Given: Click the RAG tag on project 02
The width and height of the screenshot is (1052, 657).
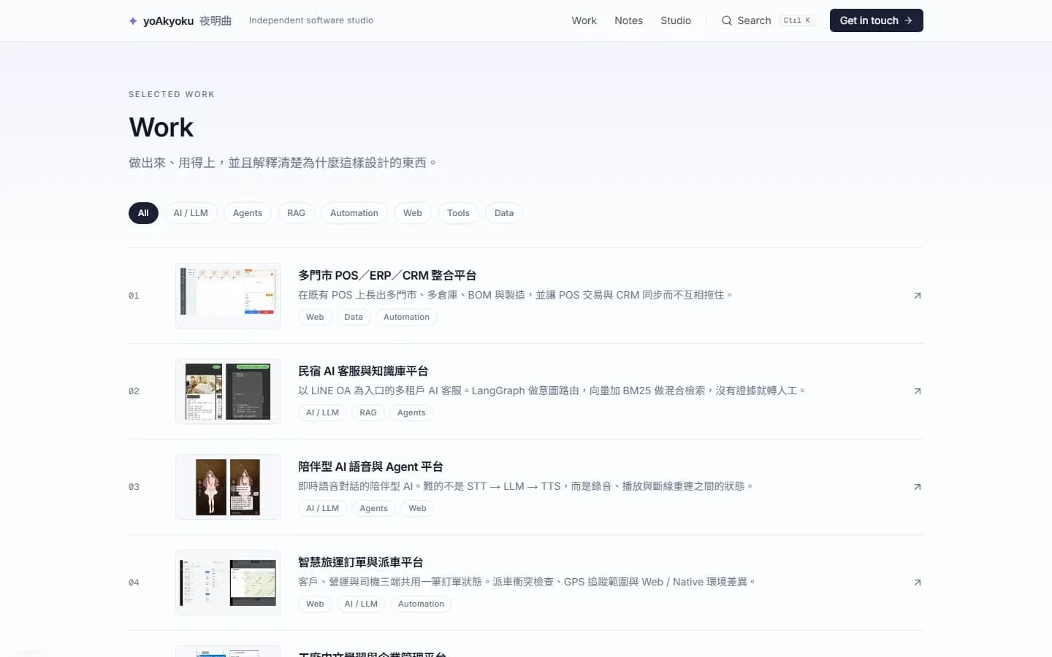Looking at the screenshot, I should point(368,412).
